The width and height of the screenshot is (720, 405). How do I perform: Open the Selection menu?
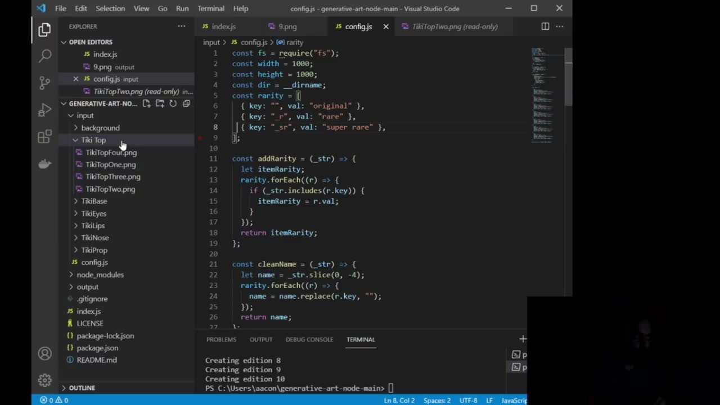pyautogui.click(x=110, y=8)
